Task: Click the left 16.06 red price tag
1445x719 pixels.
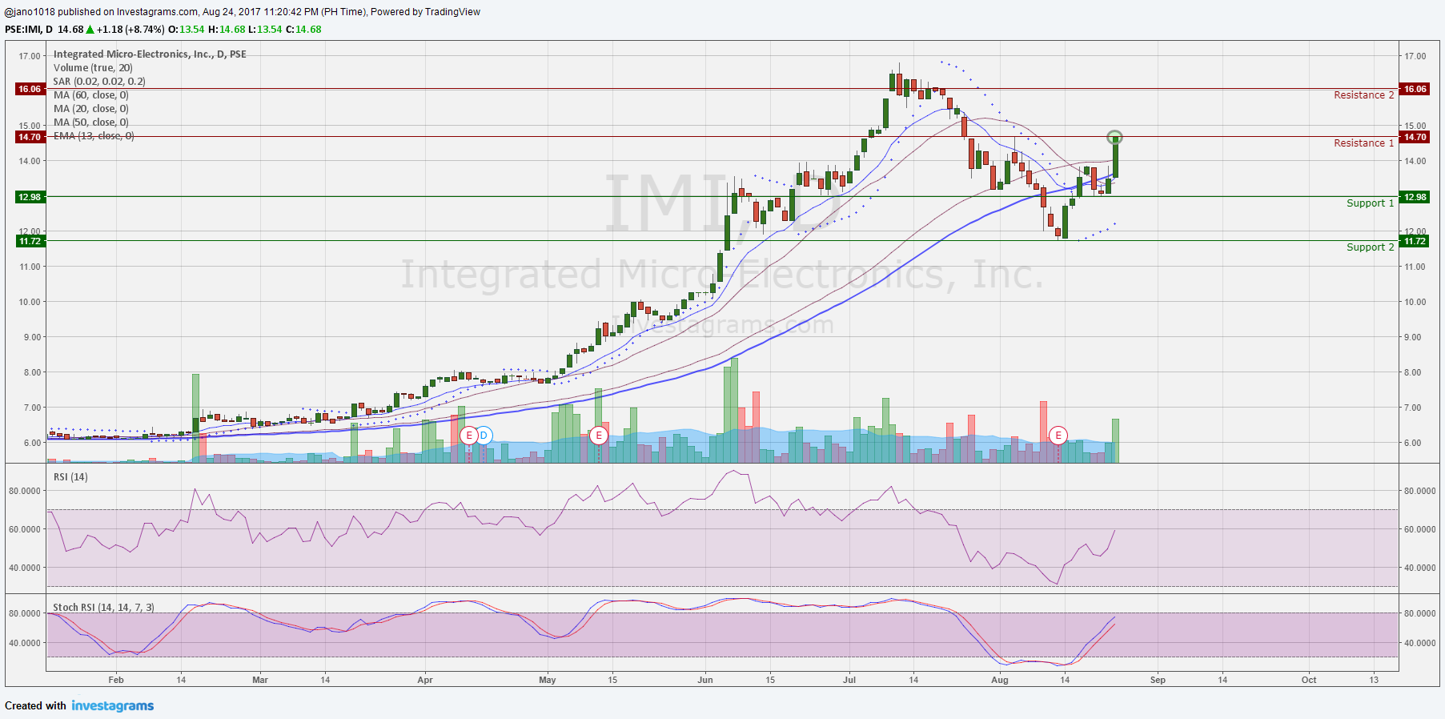Action: click(x=30, y=89)
